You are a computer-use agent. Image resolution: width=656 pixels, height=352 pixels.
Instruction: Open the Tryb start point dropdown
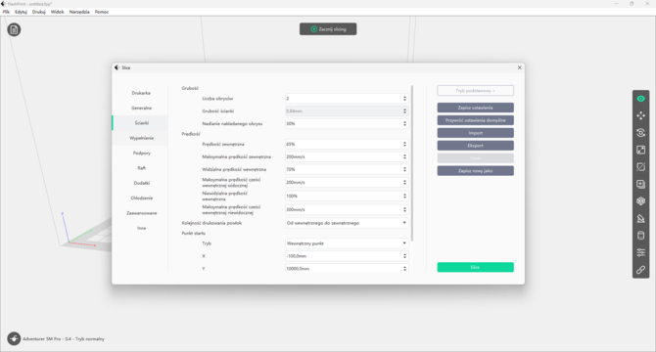[x=347, y=243]
